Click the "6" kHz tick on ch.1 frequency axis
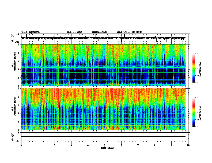212x163 pixels. click(19, 61)
